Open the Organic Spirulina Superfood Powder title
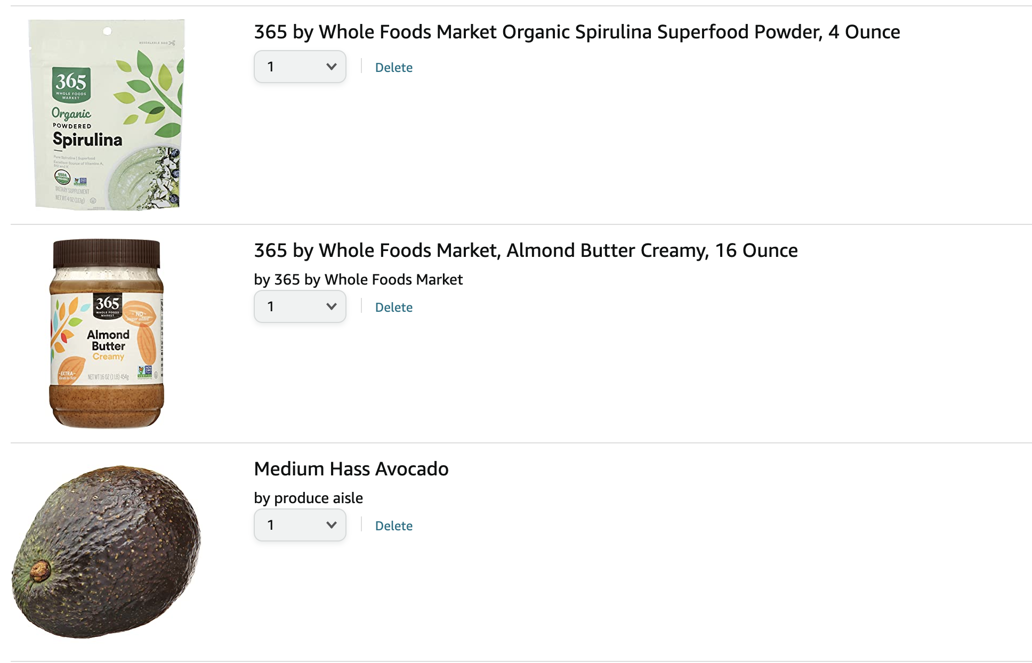 point(577,32)
